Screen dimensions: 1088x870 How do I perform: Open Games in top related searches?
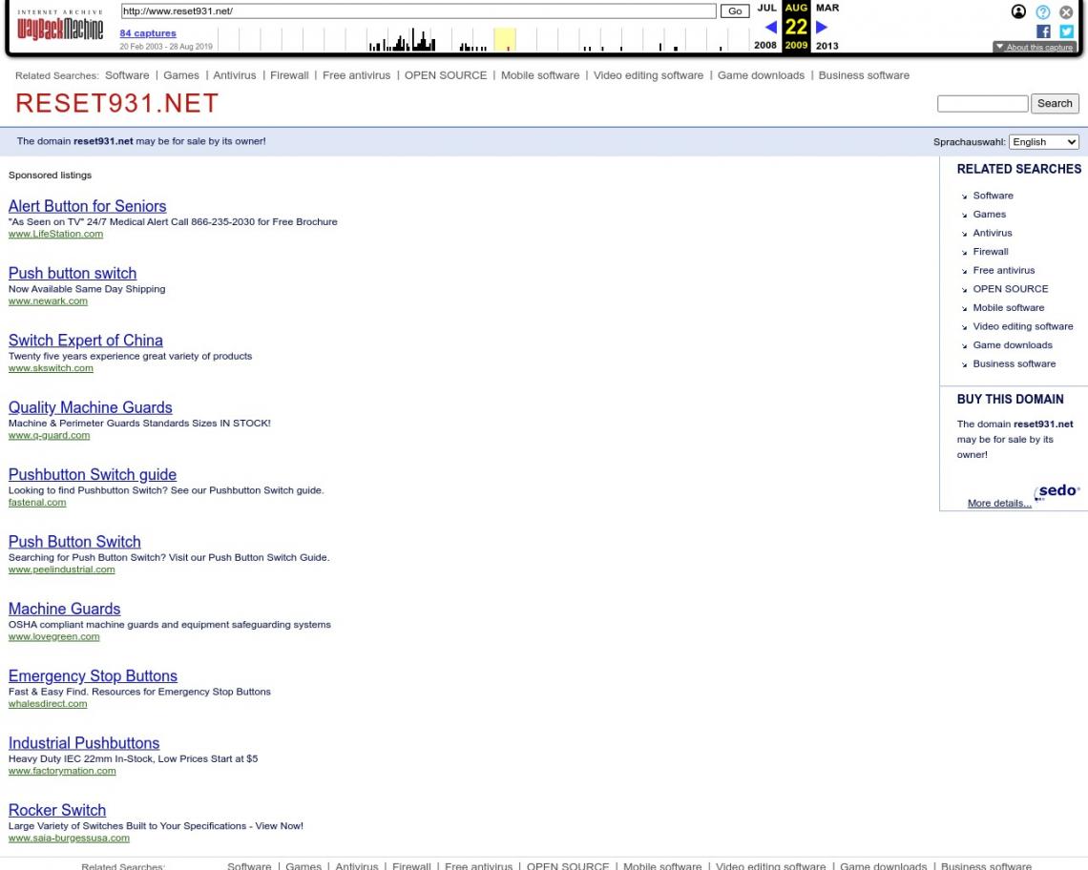[181, 75]
